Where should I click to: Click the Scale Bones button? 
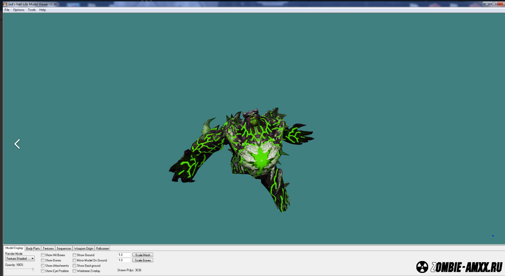coord(142,260)
